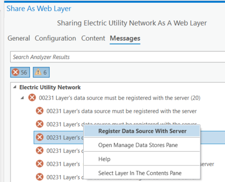225x182 pixels.
Task: Toggle the 6 warnings filter button
Action: (41, 72)
